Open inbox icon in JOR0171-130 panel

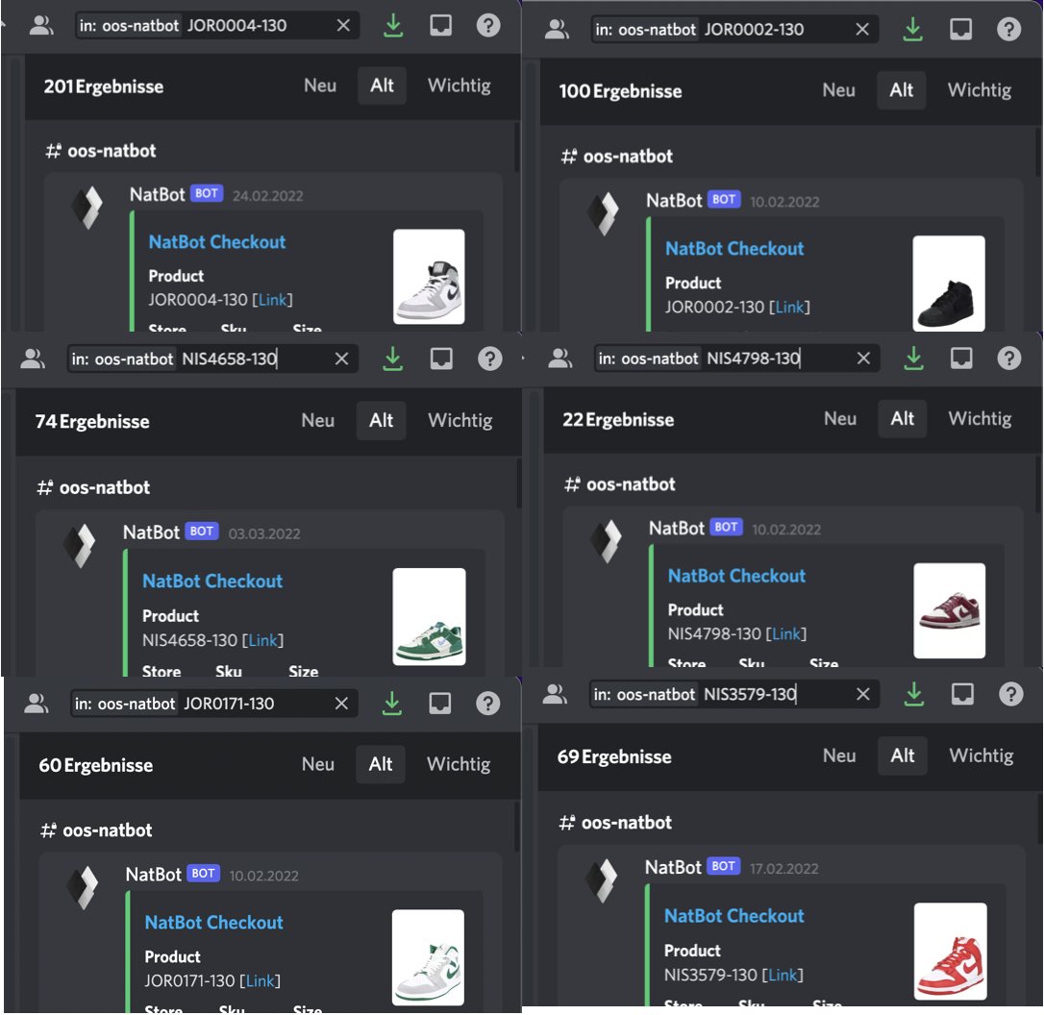pos(440,704)
